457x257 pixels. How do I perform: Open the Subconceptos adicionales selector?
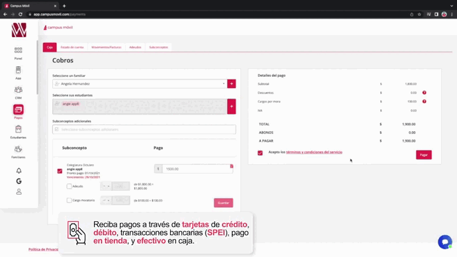click(x=144, y=129)
